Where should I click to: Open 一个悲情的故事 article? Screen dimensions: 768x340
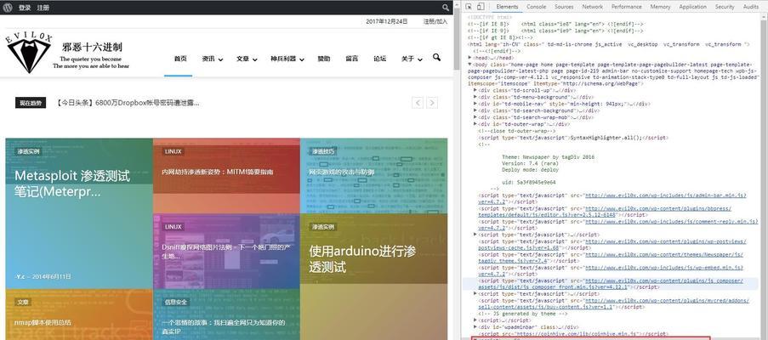[x=224, y=326]
